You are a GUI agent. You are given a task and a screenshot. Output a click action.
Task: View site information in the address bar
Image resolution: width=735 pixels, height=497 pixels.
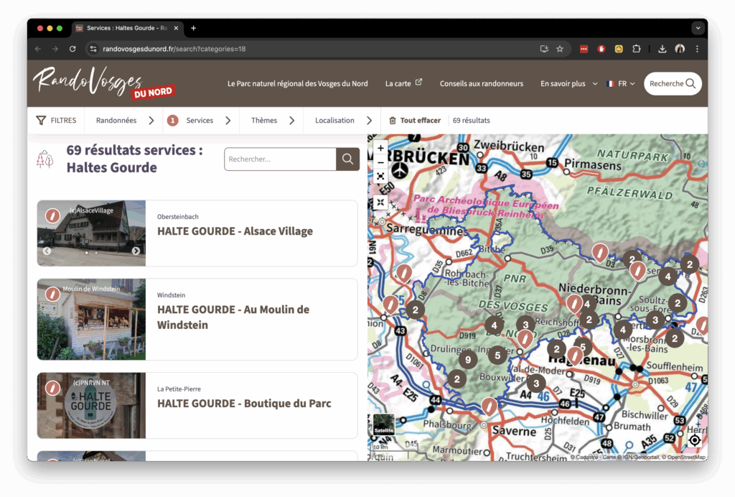click(x=93, y=49)
